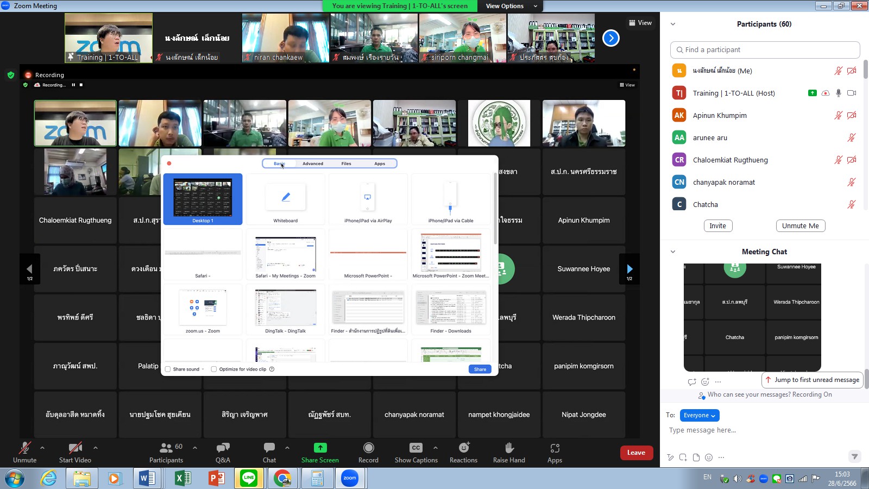This screenshot has width=869, height=489.
Task: Open arrow menu beside Participants
Action: tap(195, 448)
